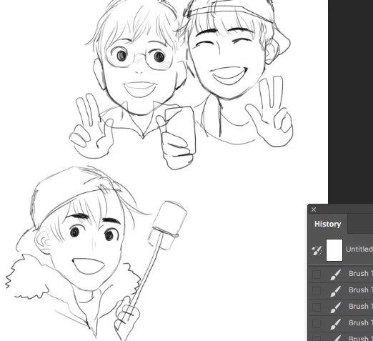Revert to first Brush Tool history state label
The image size is (373, 341).
point(361,274)
